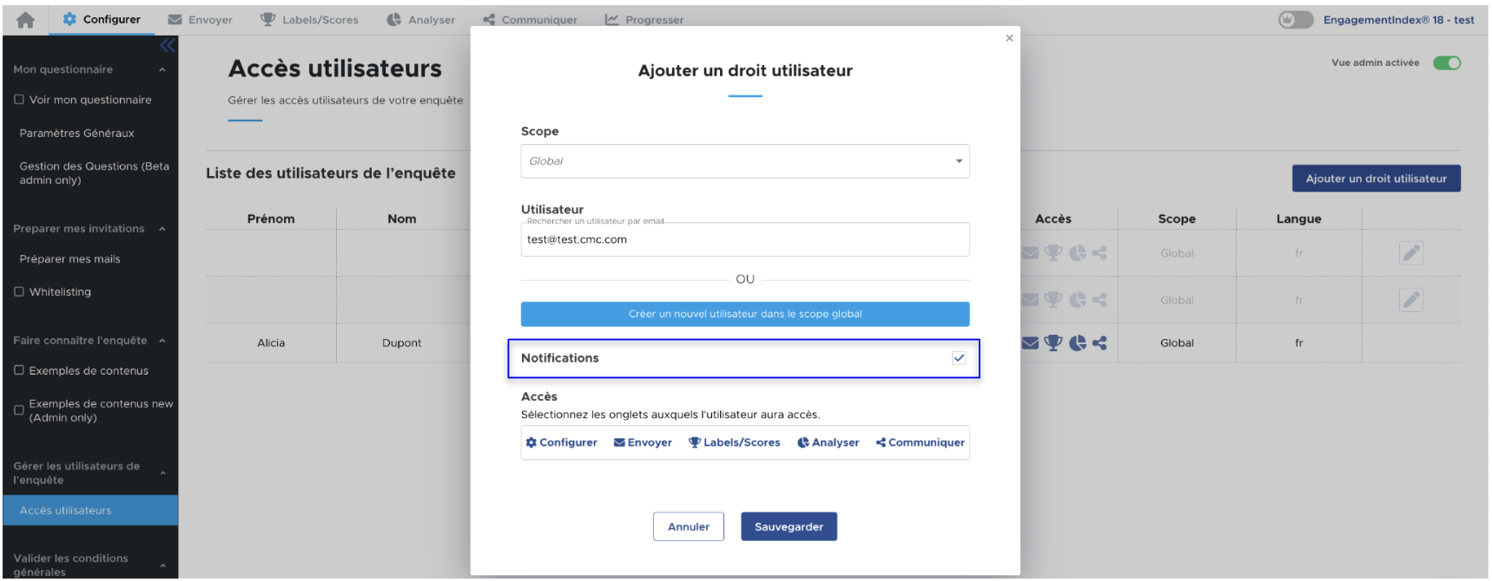
Task: Toggle the switch next to EngagementIndex
Action: click(x=1295, y=20)
